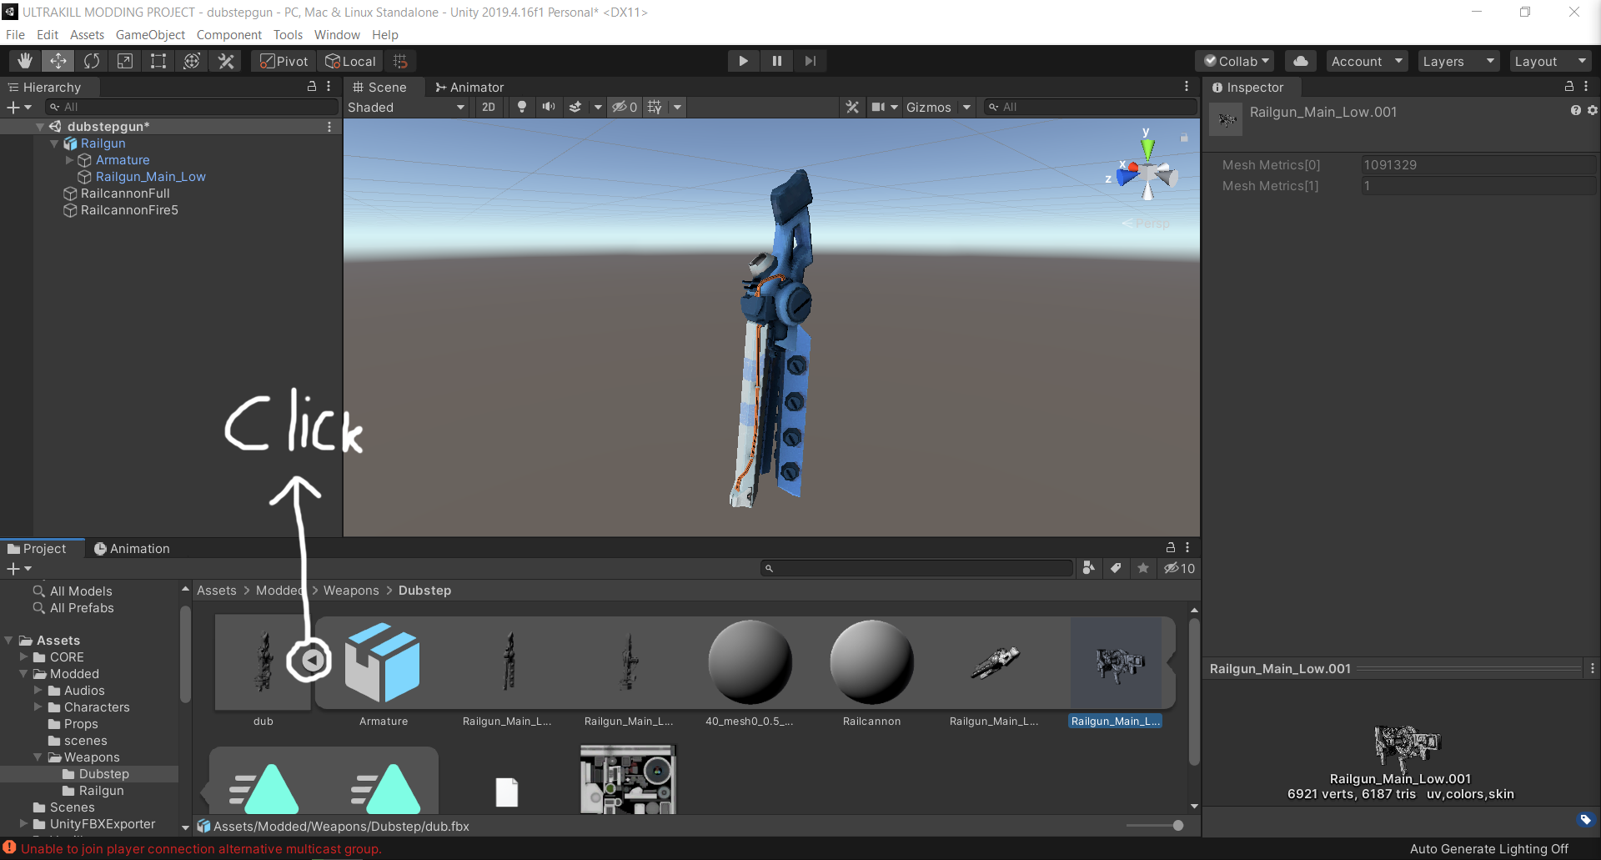This screenshot has width=1601, height=860.
Task: Open custom editor tools
Action: 226,61
